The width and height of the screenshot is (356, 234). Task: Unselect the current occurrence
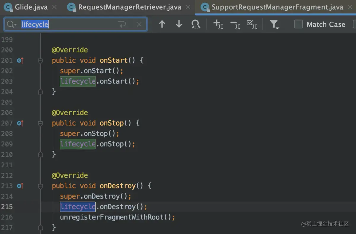(235, 24)
